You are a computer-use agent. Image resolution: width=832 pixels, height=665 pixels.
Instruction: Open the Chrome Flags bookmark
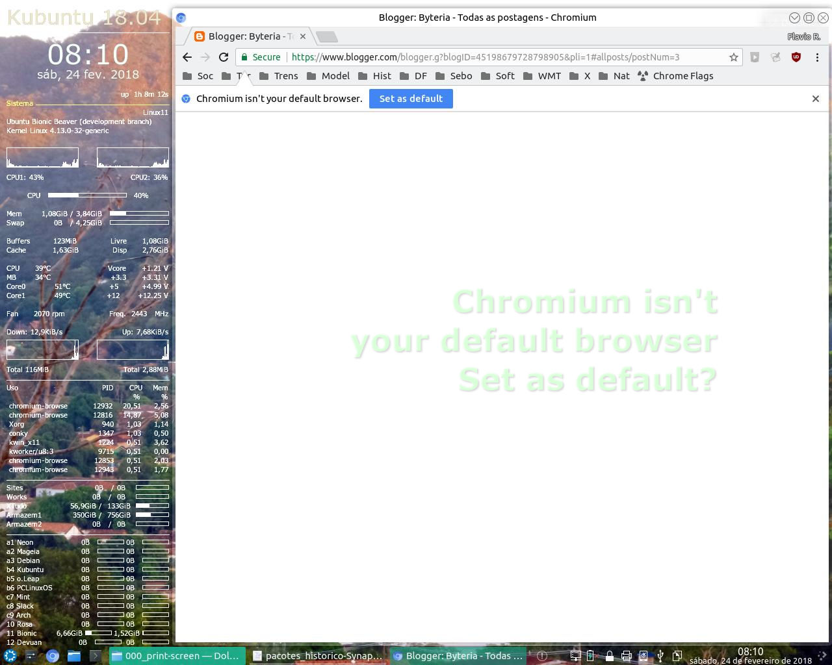[682, 76]
